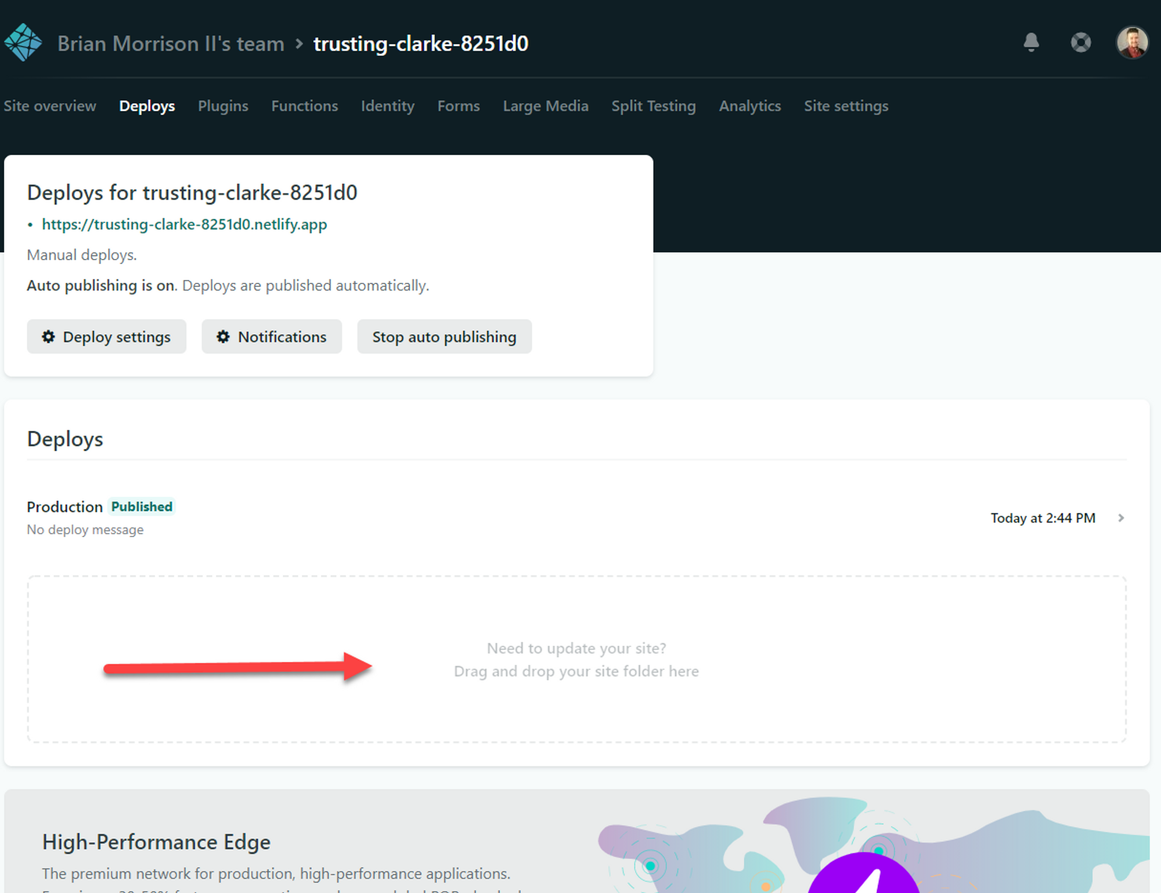Click the drag and drop site folder area
Screen dimensions: 1161x893
pyautogui.click(x=576, y=660)
